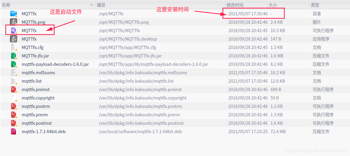Click the path /var/lib/dpkg/info.baksudo/mqttfx.list
Viewport: 350px width, 156px height.
tap(136, 81)
